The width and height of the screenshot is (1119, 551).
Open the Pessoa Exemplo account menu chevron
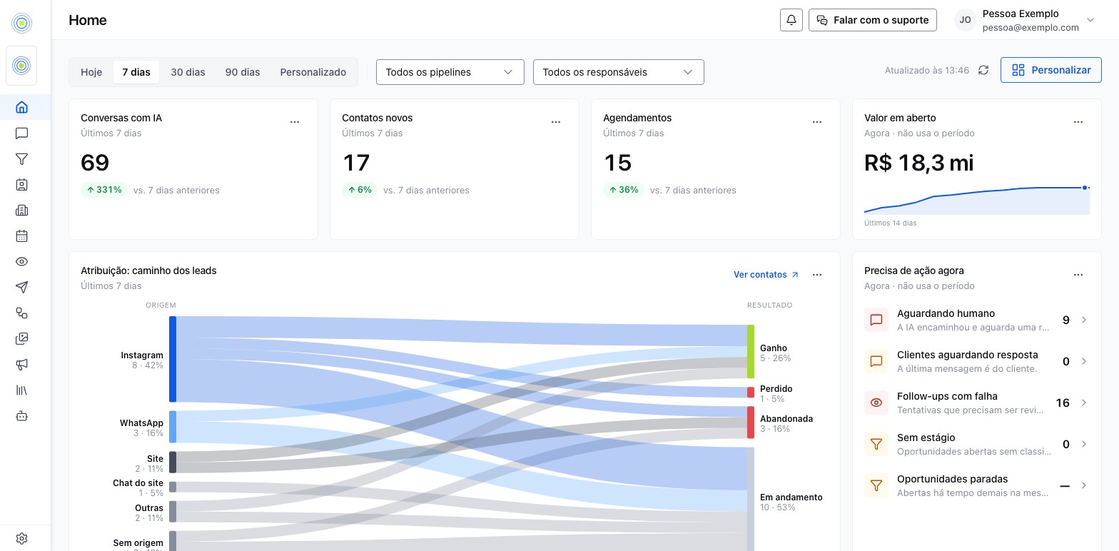click(1090, 20)
